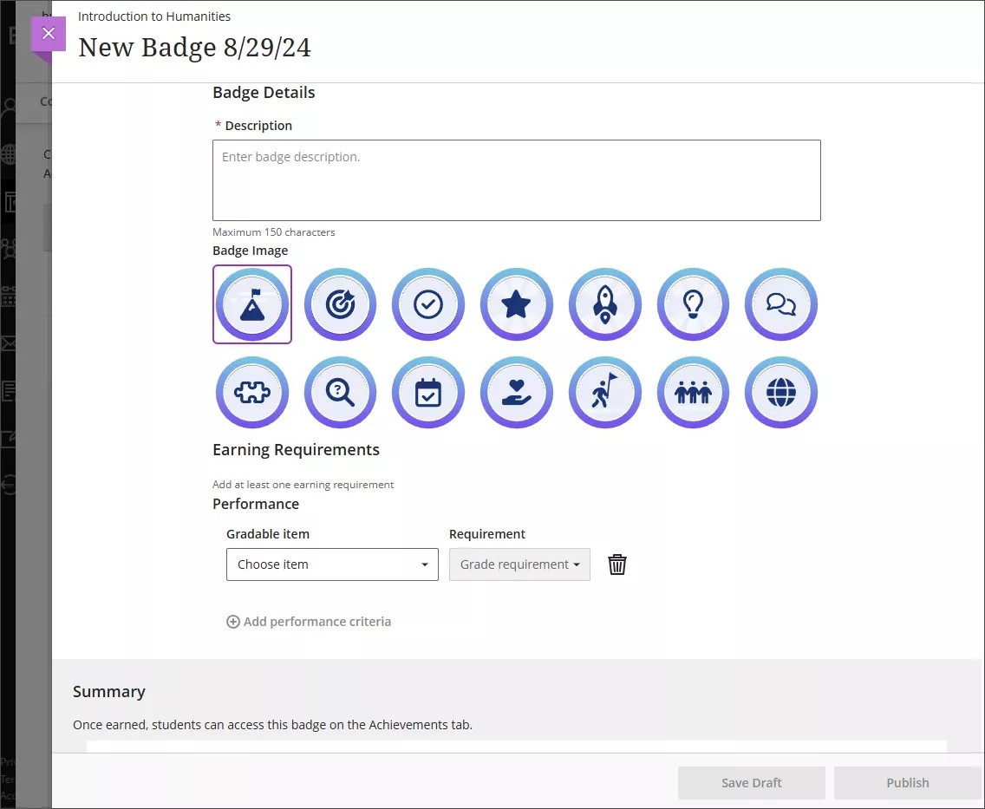Screen dimensions: 985x809
Task: Click inside the badge description field
Action: [516, 179]
